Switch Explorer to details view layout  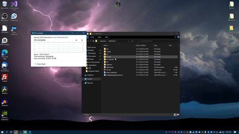click(175, 115)
